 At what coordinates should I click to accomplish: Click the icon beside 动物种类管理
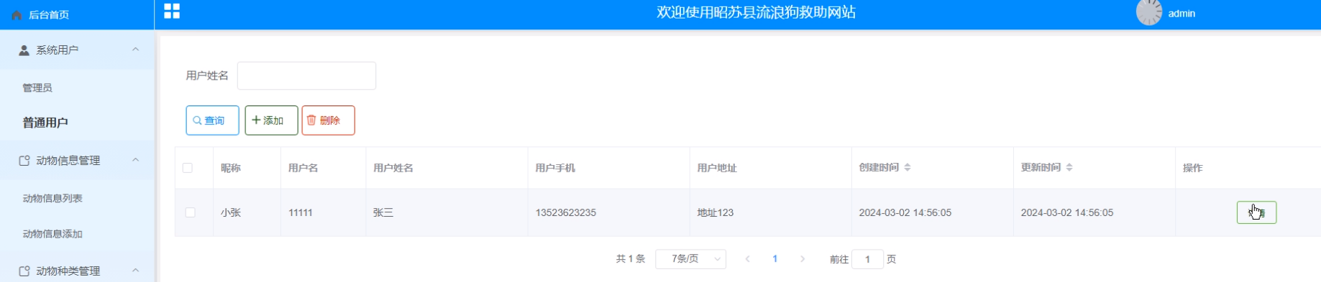coord(24,271)
